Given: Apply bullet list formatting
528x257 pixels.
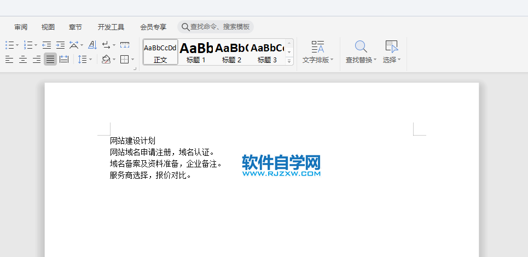Looking at the screenshot, I should [x=9, y=45].
